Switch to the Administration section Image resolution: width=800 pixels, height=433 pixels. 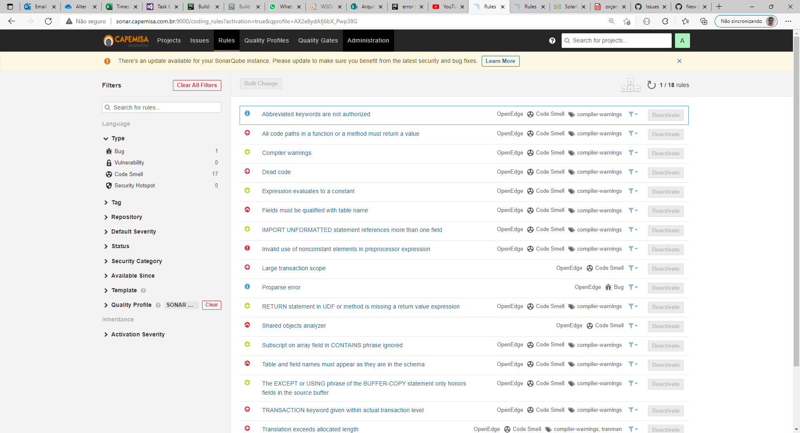368,40
